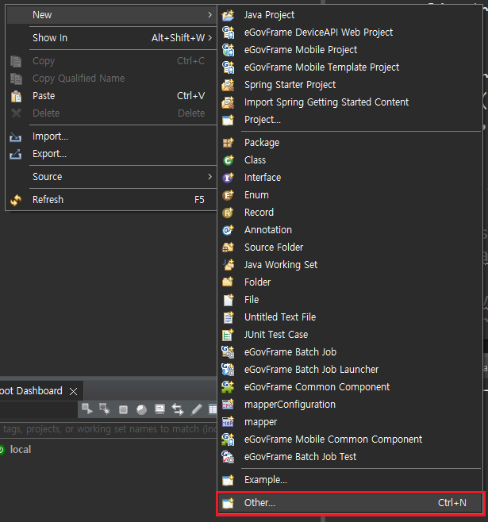Select Delete in the context menu

click(x=112, y=113)
